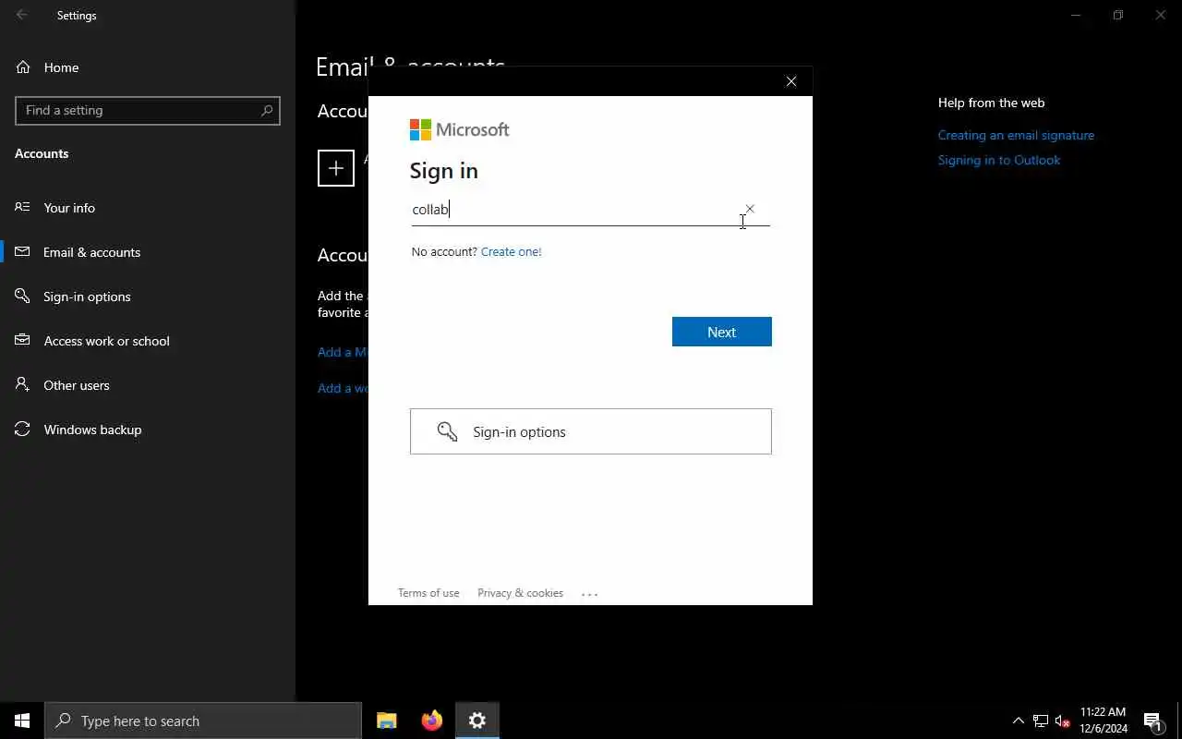Click the plus 'Add an account' icon
This screenshot has width=1182, height=739.
(x=336, y=168)
